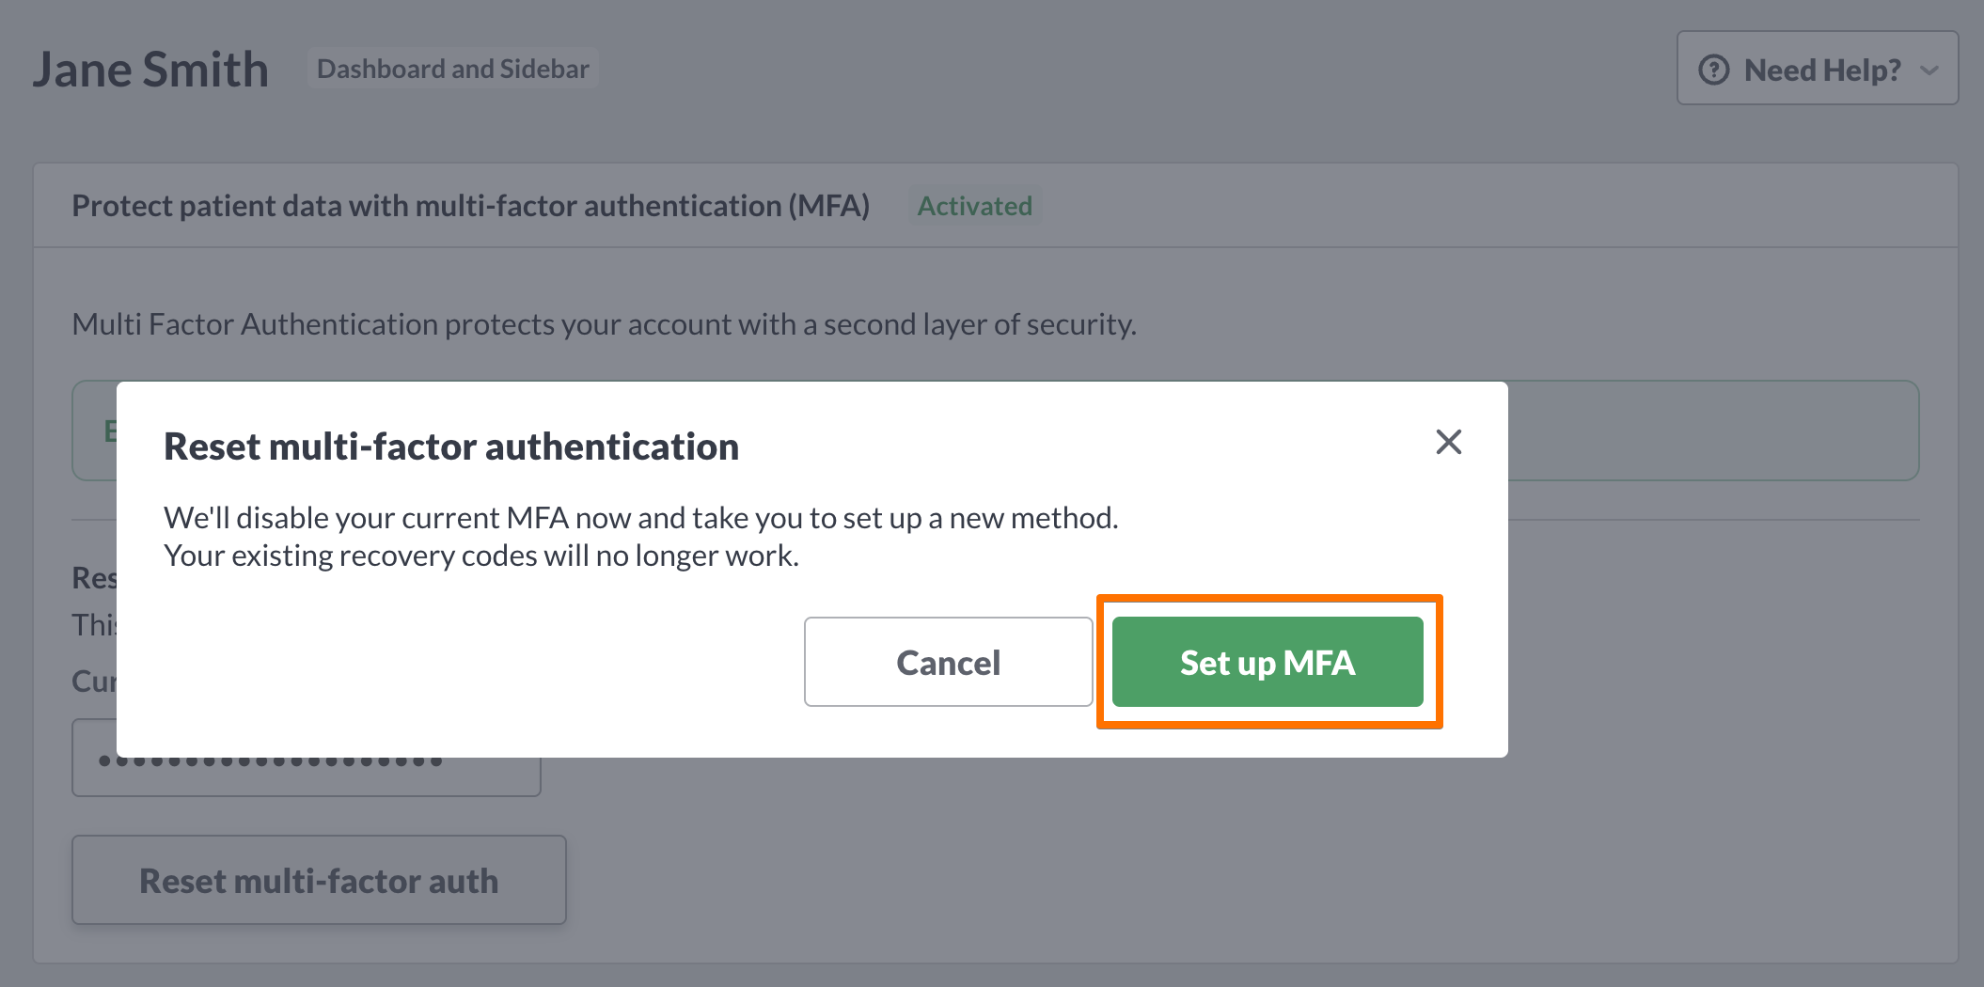Click the Reset multi-factor auth button

(x=319, y=880)
